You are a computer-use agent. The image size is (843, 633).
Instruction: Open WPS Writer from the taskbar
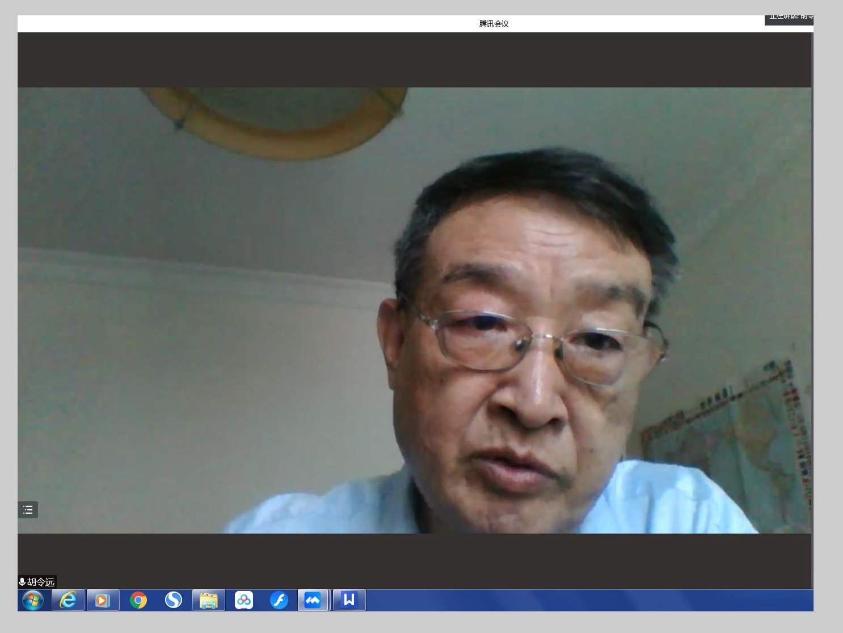[x=349, y=600]
